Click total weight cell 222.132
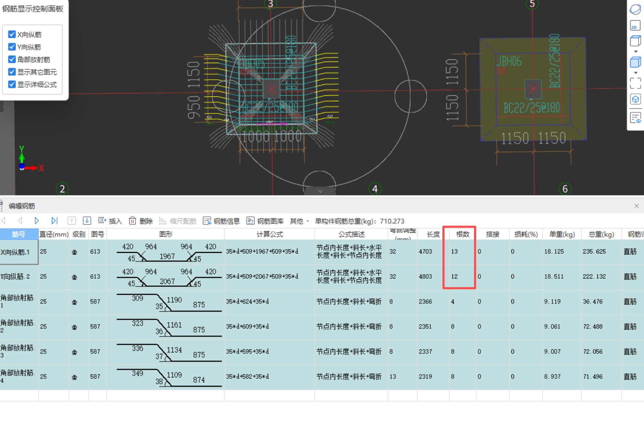Viewport: 644px width, 422px height. (x=602, y=277)
